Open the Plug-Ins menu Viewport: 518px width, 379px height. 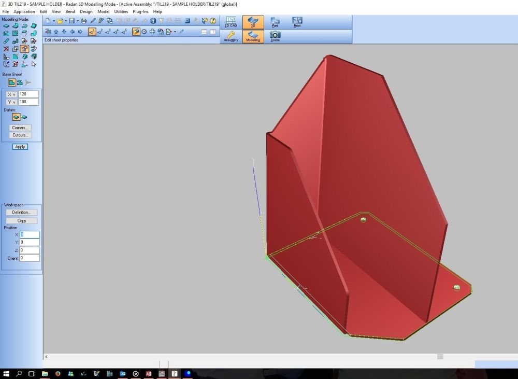140,11
